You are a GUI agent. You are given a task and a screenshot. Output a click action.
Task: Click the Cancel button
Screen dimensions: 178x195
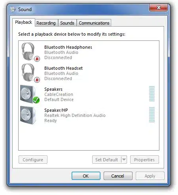click(x=118, y=176)
